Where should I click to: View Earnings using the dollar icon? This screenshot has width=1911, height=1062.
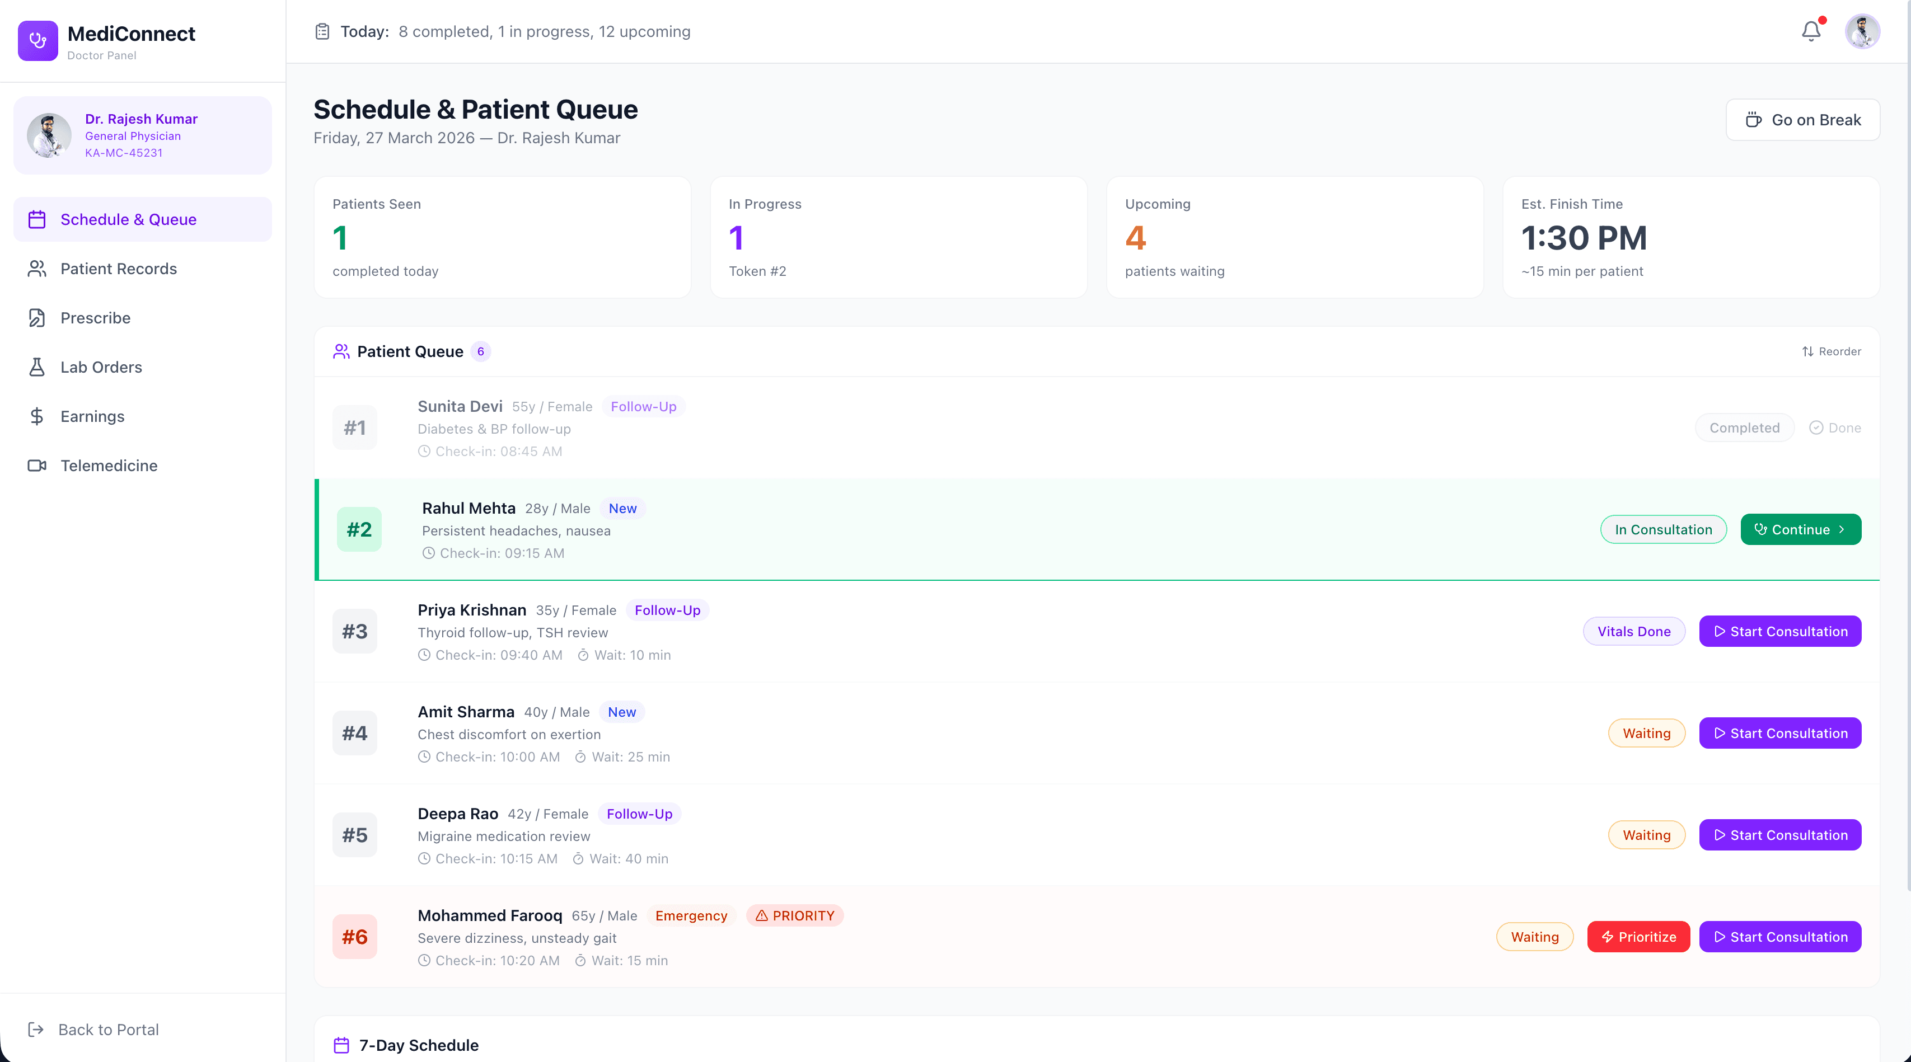tap(37, 416)
